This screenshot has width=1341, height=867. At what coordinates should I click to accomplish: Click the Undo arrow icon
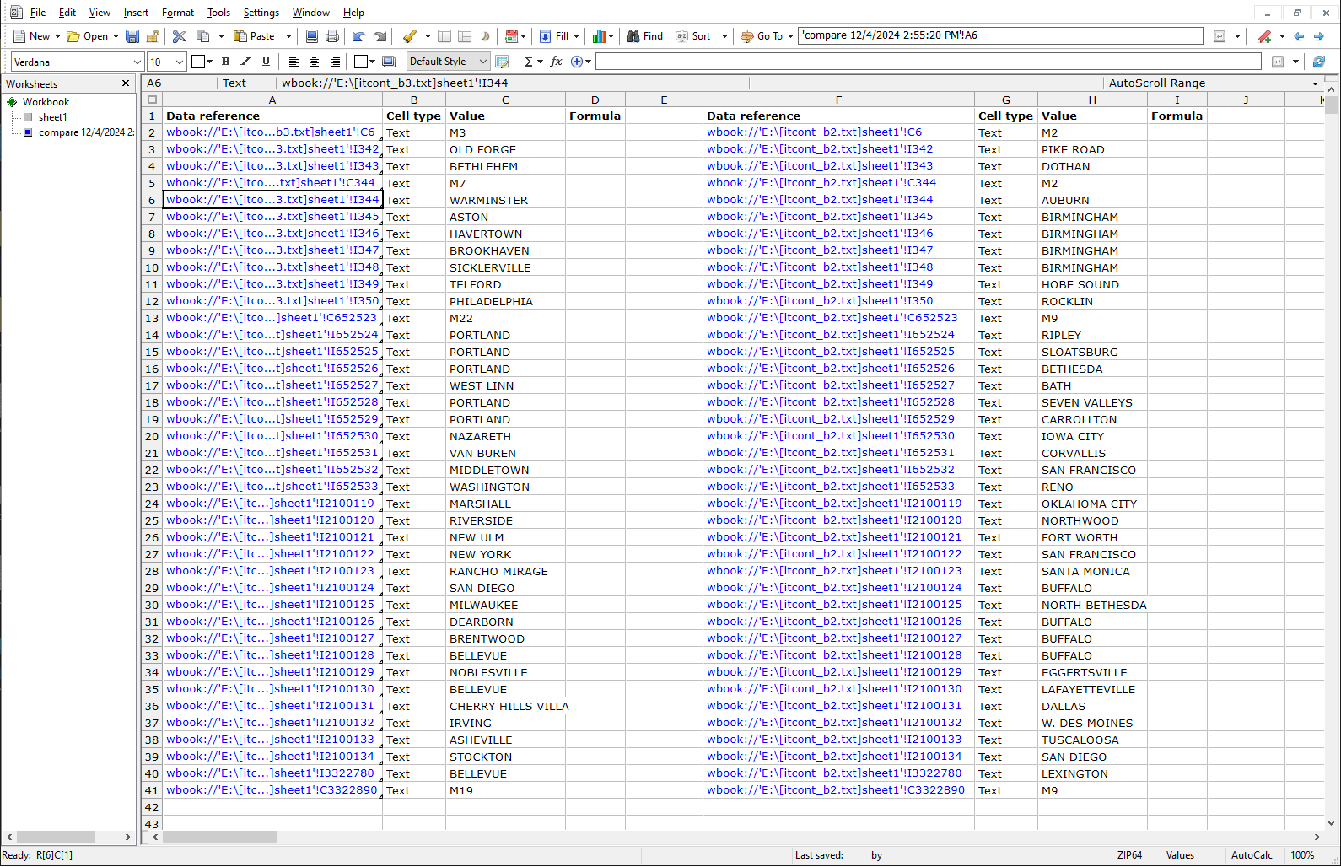tap(358, 36)
